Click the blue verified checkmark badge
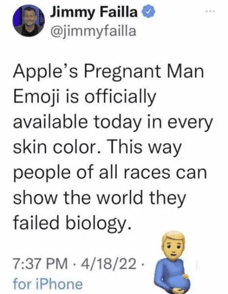 coord(149,12)
